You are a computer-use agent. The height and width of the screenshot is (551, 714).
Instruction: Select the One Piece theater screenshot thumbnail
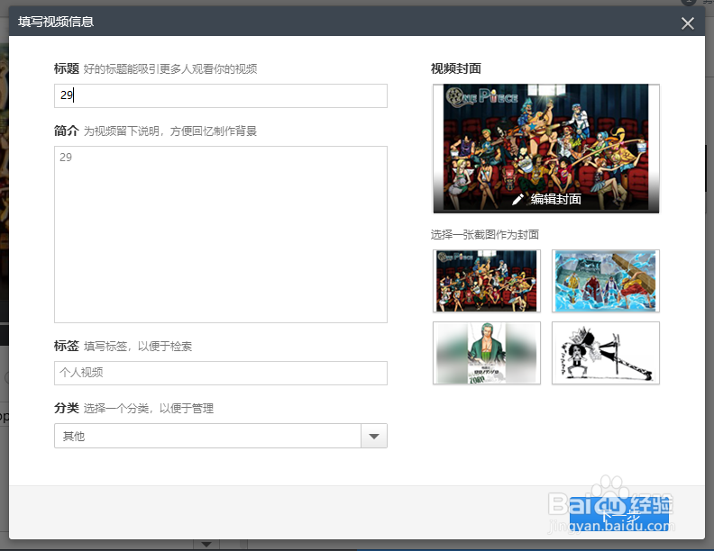[x=486, y=281]
